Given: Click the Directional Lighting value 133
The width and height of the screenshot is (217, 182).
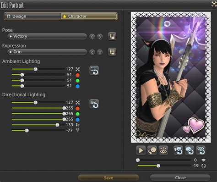Looking at the screenshot, I should 70,125.
